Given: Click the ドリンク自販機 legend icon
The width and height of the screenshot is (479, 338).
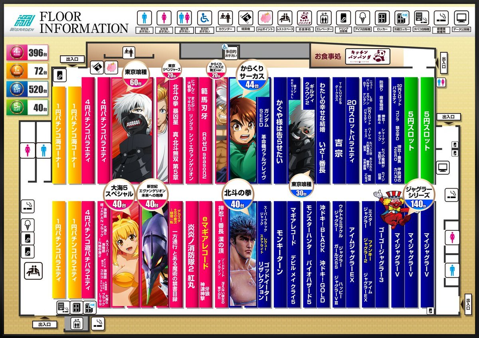Looking at the screenshot, I should pyautogui.click(x=343, y=18).
